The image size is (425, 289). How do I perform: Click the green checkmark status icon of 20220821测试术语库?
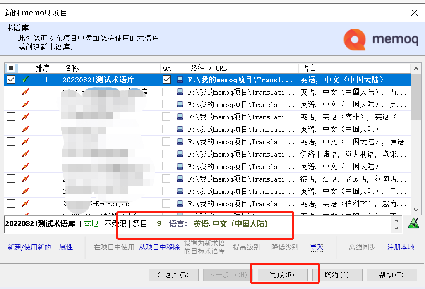(x=25, y=80)
